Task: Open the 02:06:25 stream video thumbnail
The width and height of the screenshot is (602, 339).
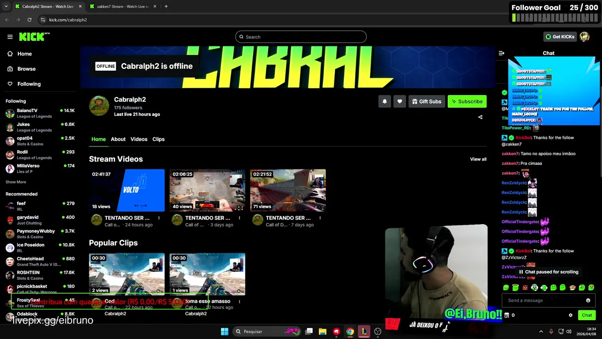Action: click(207, 190)
